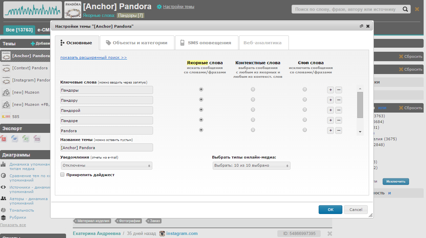Viewport: 426px width, 238px height.
Task: Select the Все [13763] tab
Action: (19, 30)
